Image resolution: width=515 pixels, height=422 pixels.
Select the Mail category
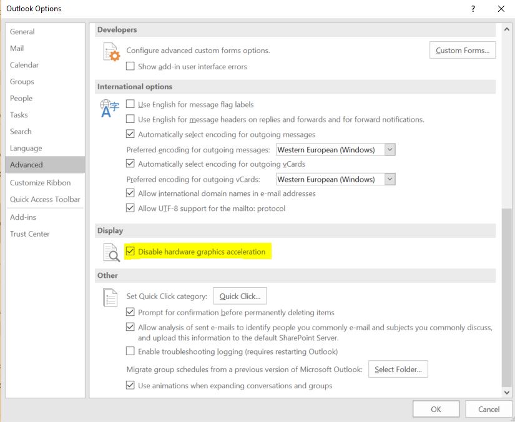pos(17,48)
